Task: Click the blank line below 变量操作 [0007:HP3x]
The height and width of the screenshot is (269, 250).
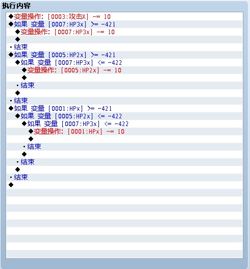Action: [124, 39]
